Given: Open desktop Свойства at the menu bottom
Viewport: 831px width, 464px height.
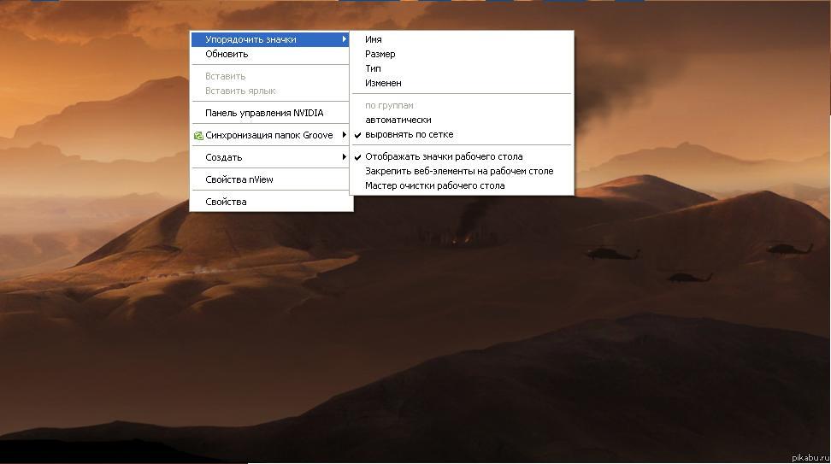Looking at the screenshot, I should coord(226,202).
